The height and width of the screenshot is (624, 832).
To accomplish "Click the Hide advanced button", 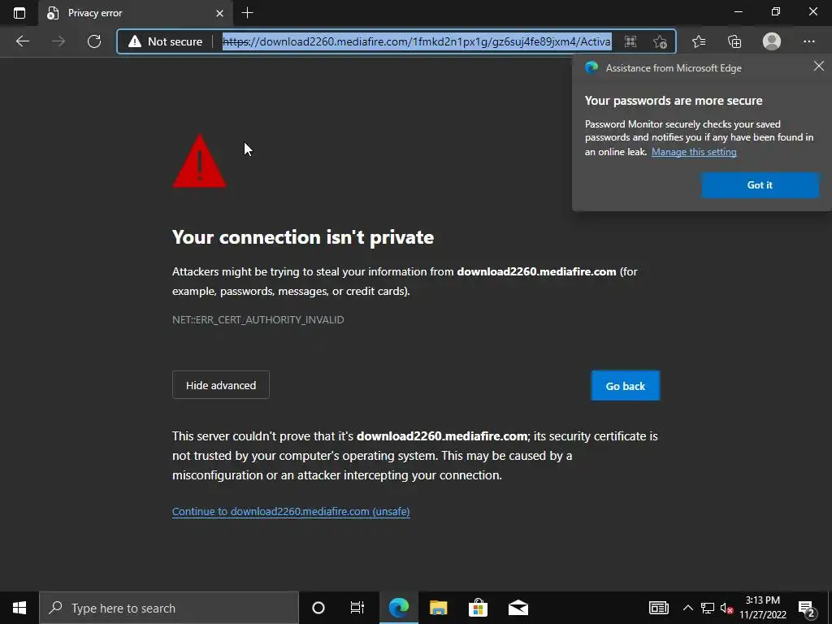I will (x=221, y=385).
